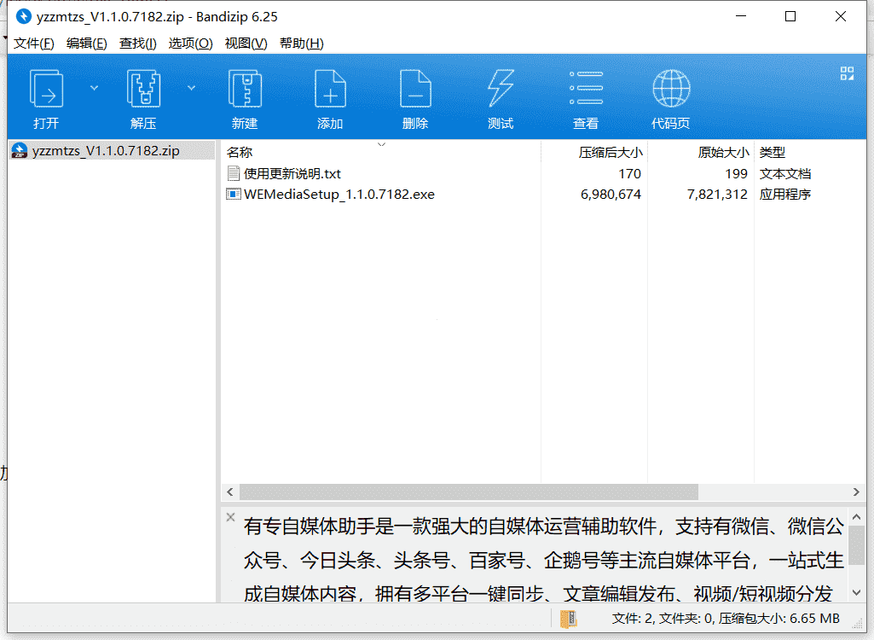Open the 选项(O) menu
The image size is (874, 640).
click(191, 44)
